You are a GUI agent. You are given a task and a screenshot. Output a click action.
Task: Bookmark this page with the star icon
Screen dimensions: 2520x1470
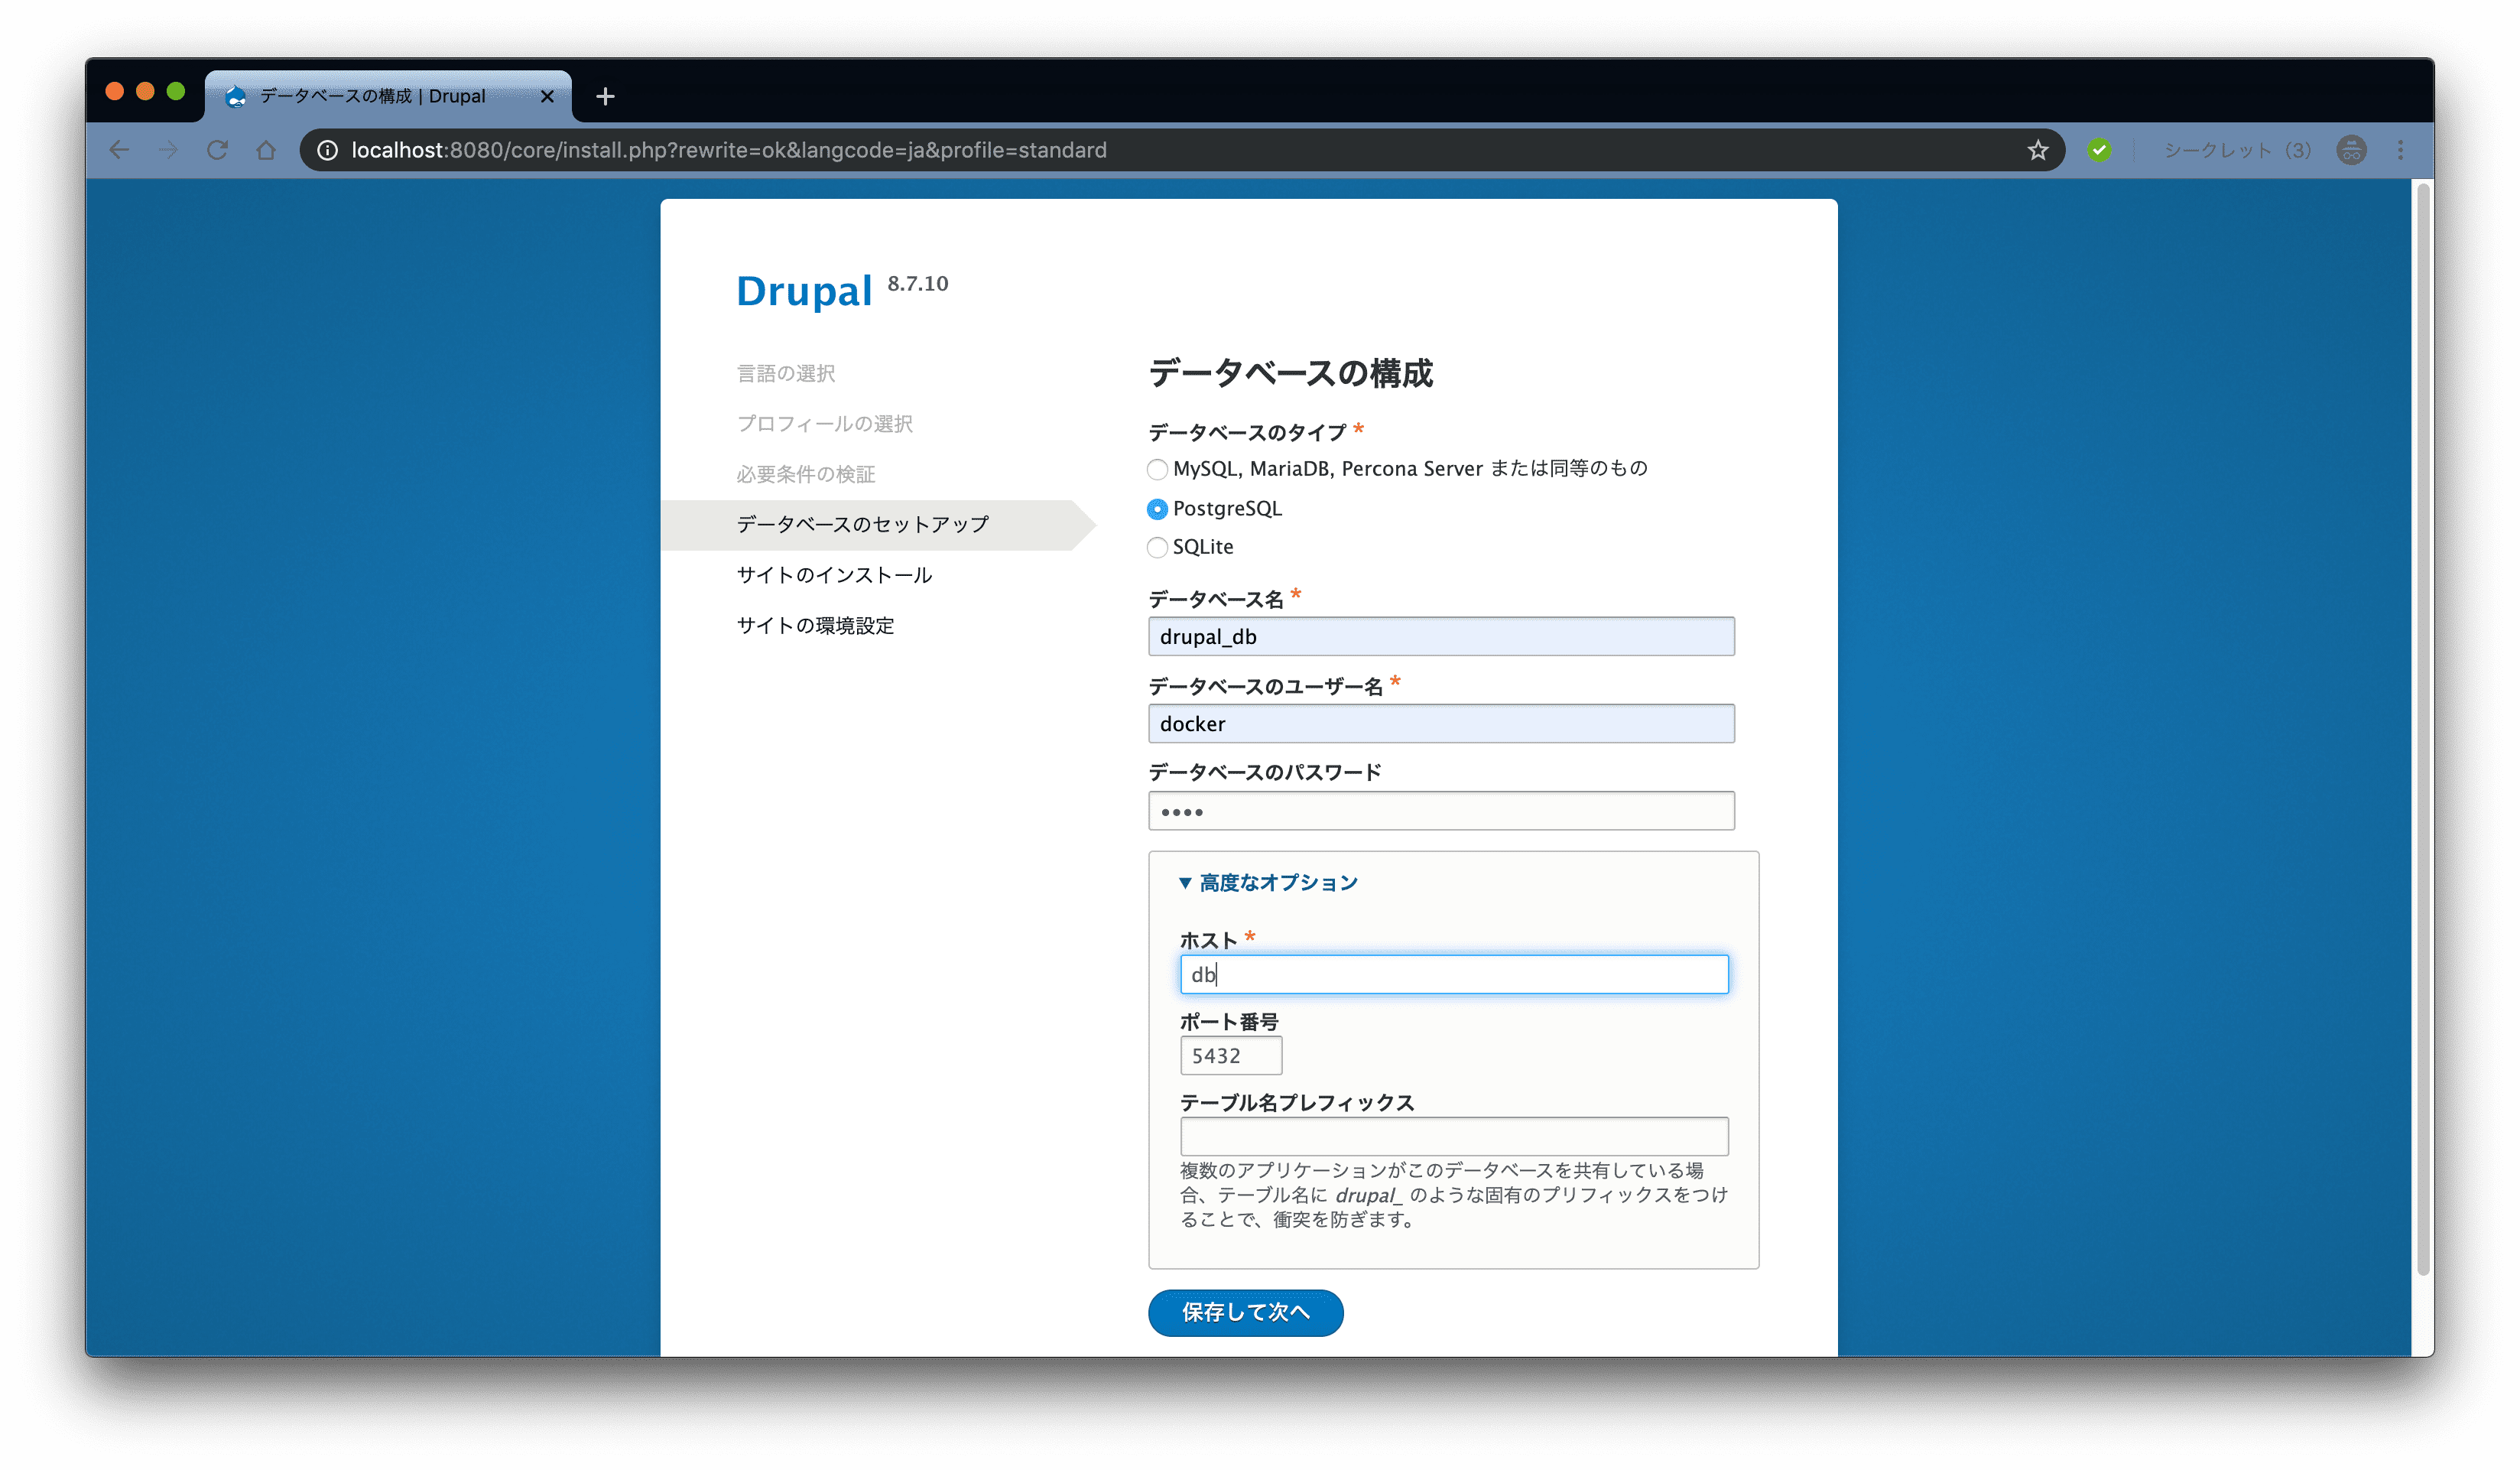(x=2038, y=150)
